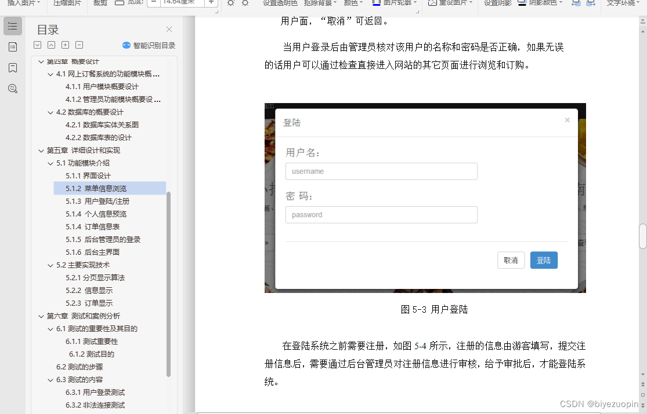Decrease picture width with the minus button
This screenshot has width=647, height=414.
click(x=154, y=2)
